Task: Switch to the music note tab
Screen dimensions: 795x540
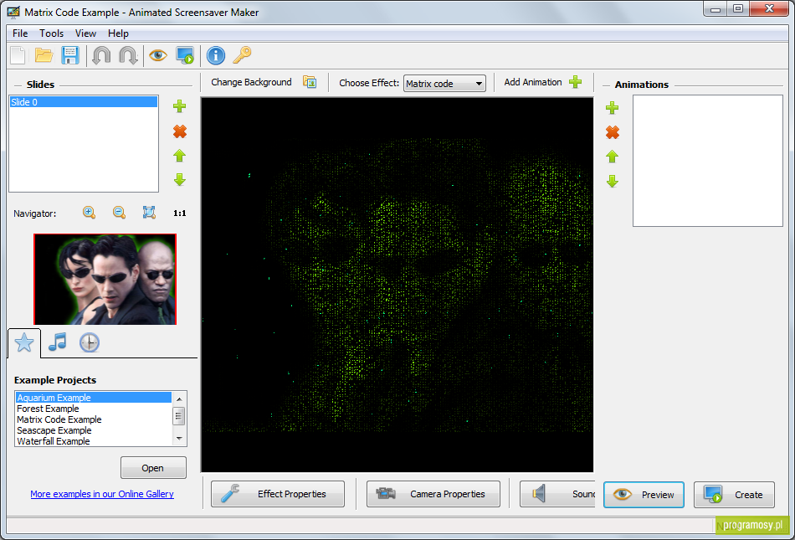Action: coord(57,342)
